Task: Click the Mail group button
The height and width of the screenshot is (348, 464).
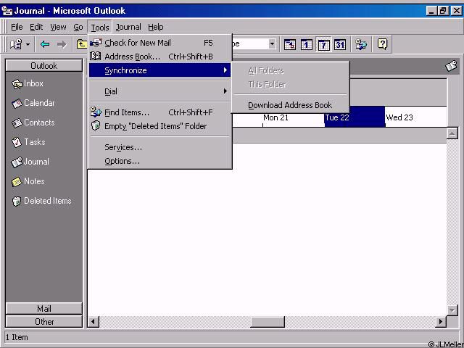Action: click(x=43, y=309)
